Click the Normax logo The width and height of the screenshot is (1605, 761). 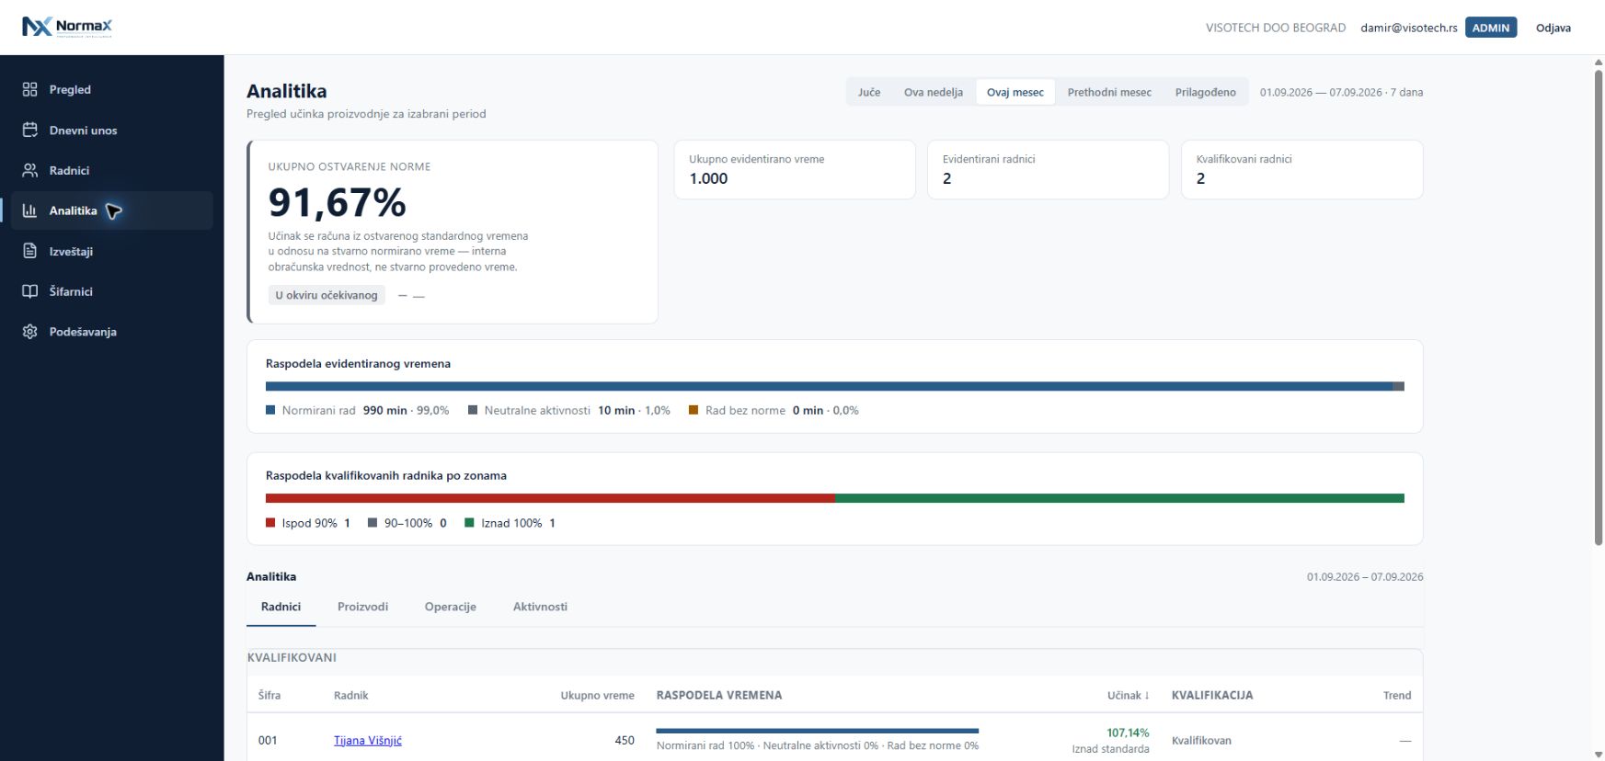[67, 27]
